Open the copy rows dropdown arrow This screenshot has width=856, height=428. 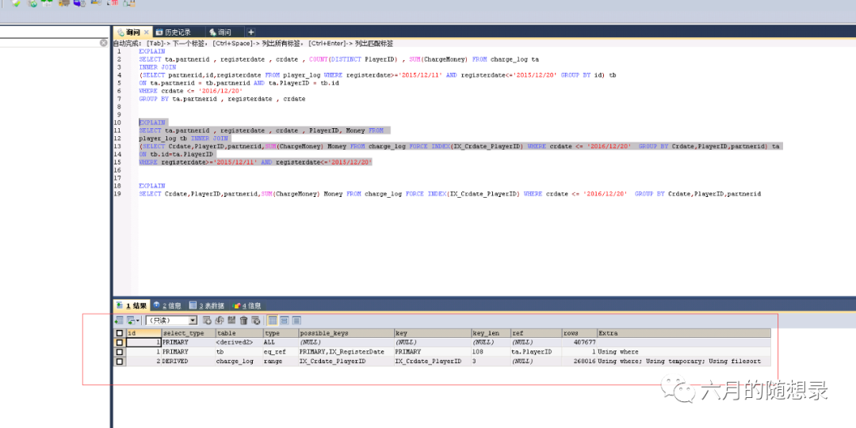[x=138, y=320]
